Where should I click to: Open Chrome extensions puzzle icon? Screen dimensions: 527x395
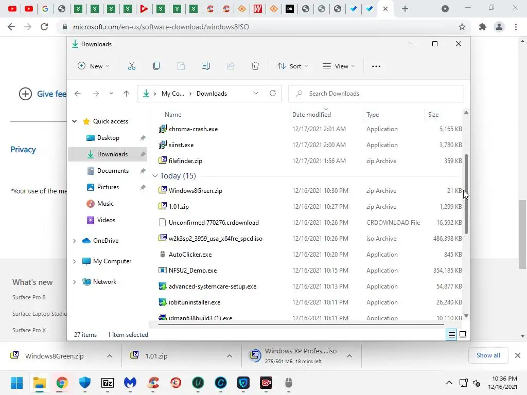point(483,27)
